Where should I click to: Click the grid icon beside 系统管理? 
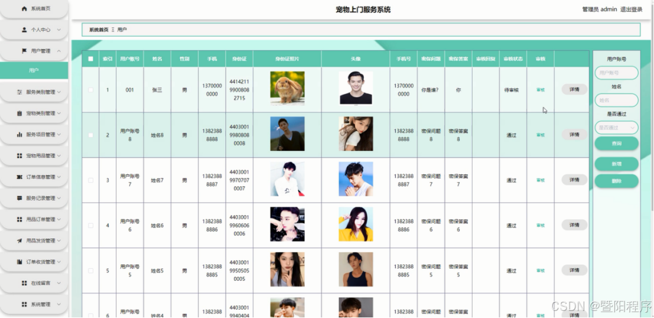(24, 304)
